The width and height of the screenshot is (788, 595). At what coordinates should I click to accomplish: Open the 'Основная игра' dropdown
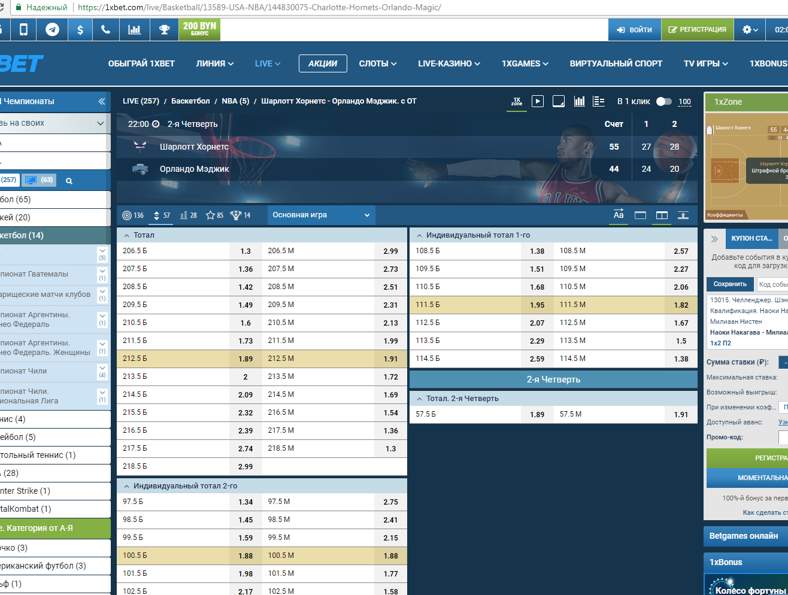(322, 215)
